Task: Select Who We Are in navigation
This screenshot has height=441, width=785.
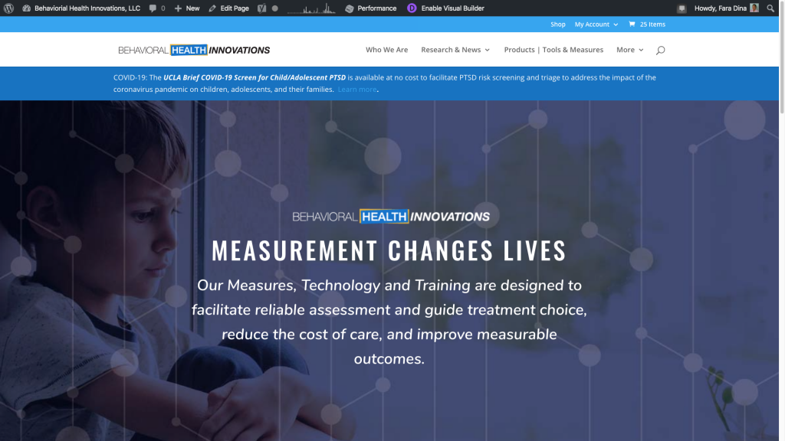Action: pyautogui.click(x=386, y=49)
